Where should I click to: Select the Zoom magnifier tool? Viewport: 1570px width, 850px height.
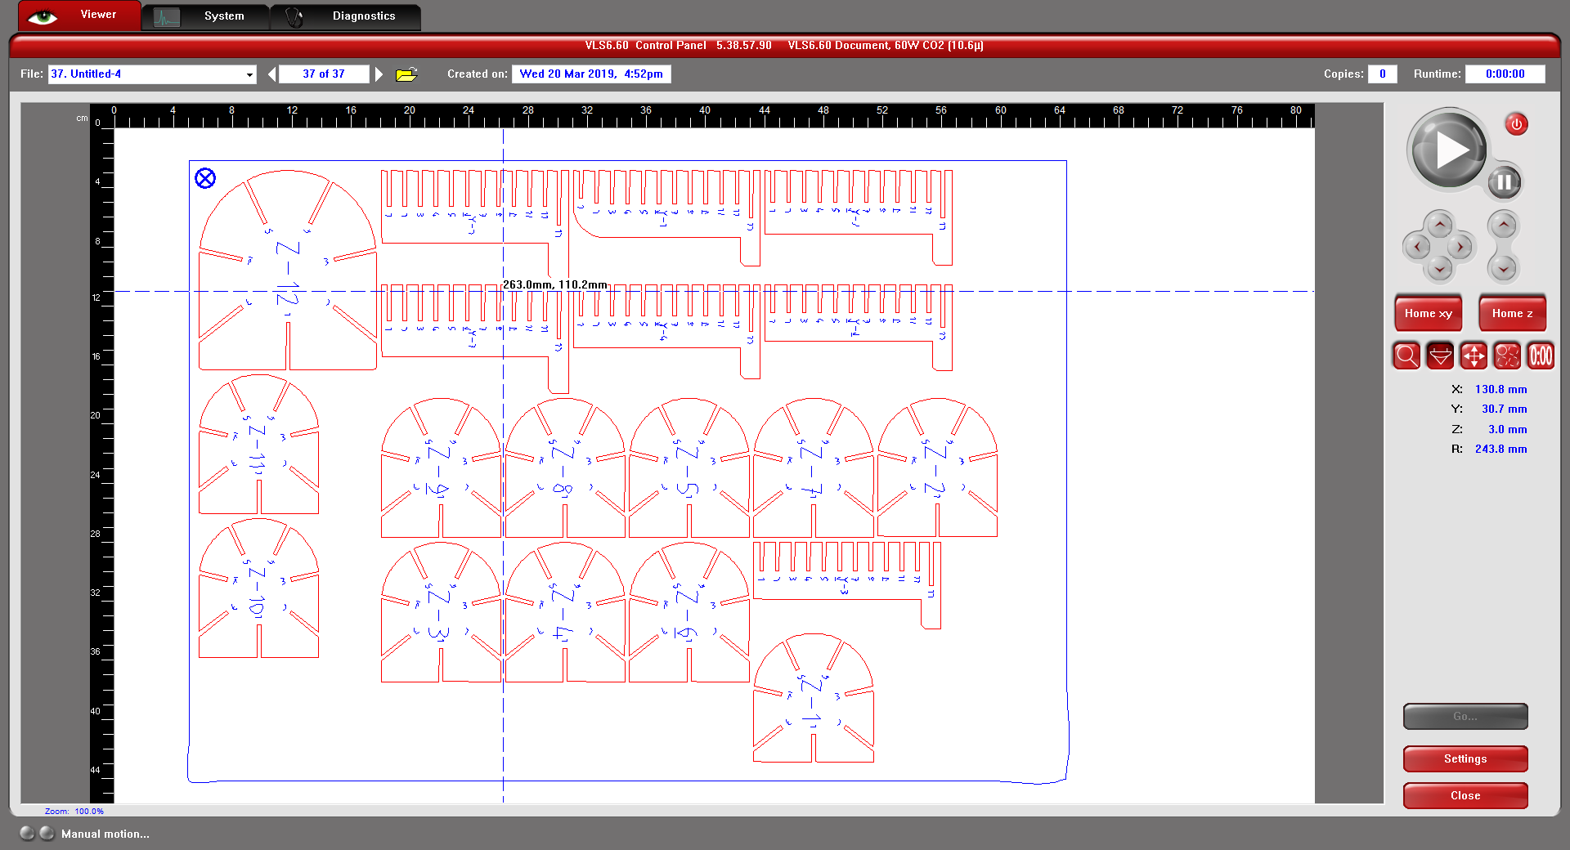[x=1406, y=356]
